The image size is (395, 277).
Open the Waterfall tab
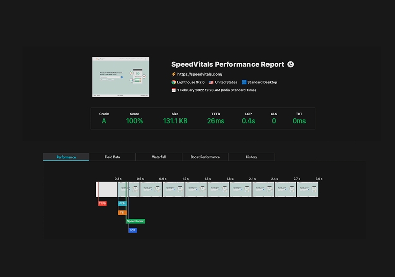point(159,157)
